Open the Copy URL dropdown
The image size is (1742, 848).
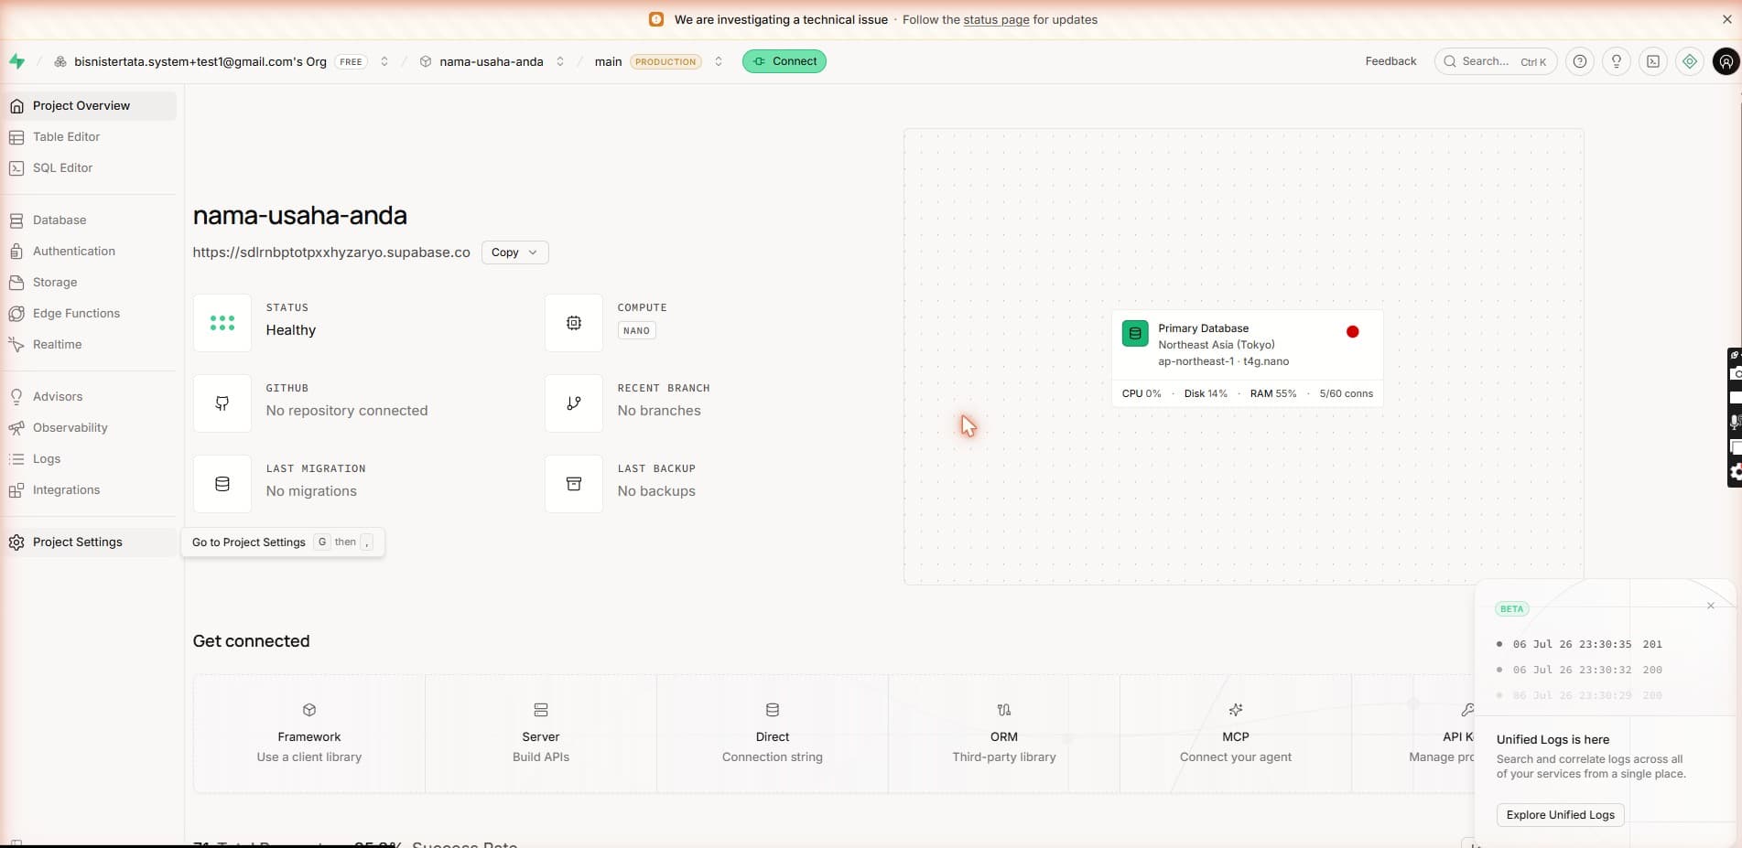[514, 252]
